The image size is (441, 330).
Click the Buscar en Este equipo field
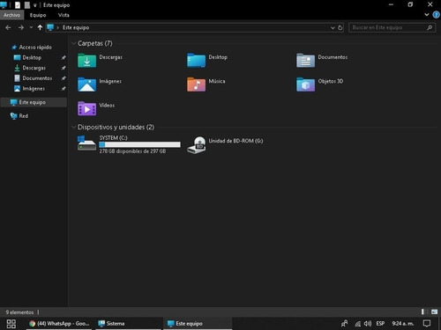tap(392, 27)
